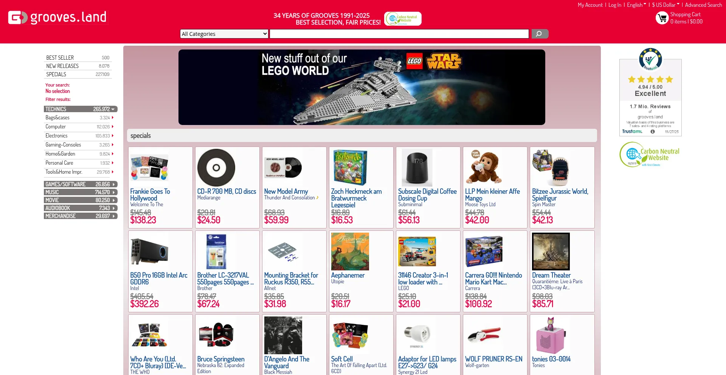Open the shopping cart icon
The image size is (726, 375).
pos(662,18)
